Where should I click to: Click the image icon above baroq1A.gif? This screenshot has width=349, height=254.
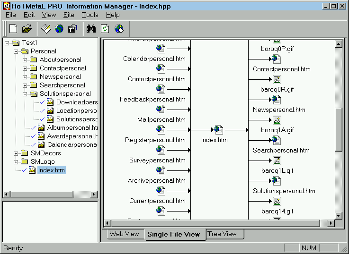coord(277,120)
